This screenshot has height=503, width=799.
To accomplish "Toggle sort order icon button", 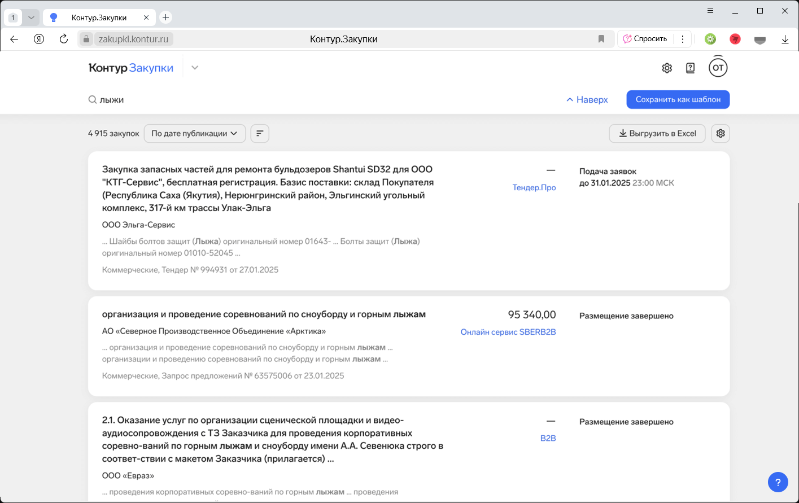I will pyautogui.click(x=260, y=133).
